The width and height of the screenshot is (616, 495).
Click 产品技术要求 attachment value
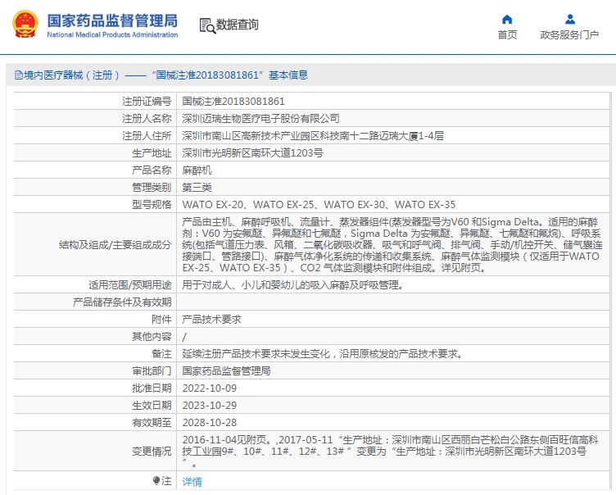(x=211, y=320)
